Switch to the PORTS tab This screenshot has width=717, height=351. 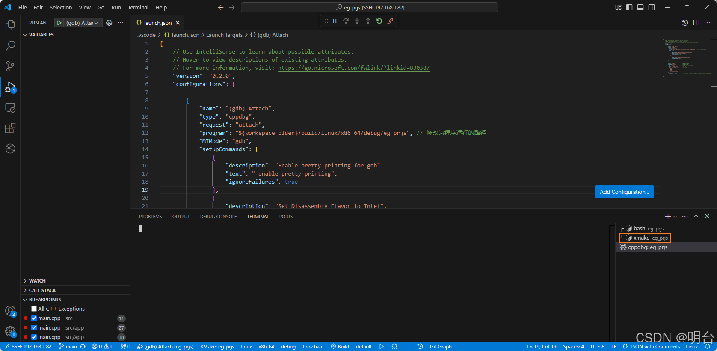pos(286,217)
